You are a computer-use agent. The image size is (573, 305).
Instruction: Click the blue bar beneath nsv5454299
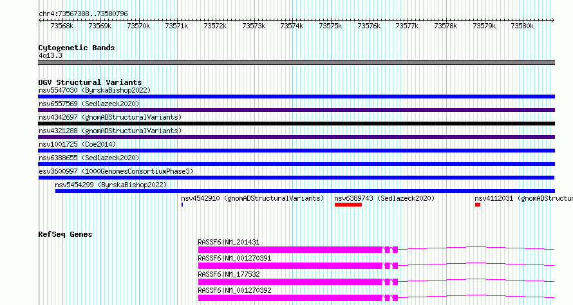[x=305, y=191]
